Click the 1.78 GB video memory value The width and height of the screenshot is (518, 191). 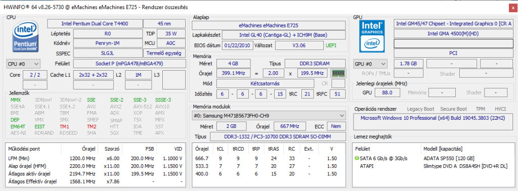408,64
